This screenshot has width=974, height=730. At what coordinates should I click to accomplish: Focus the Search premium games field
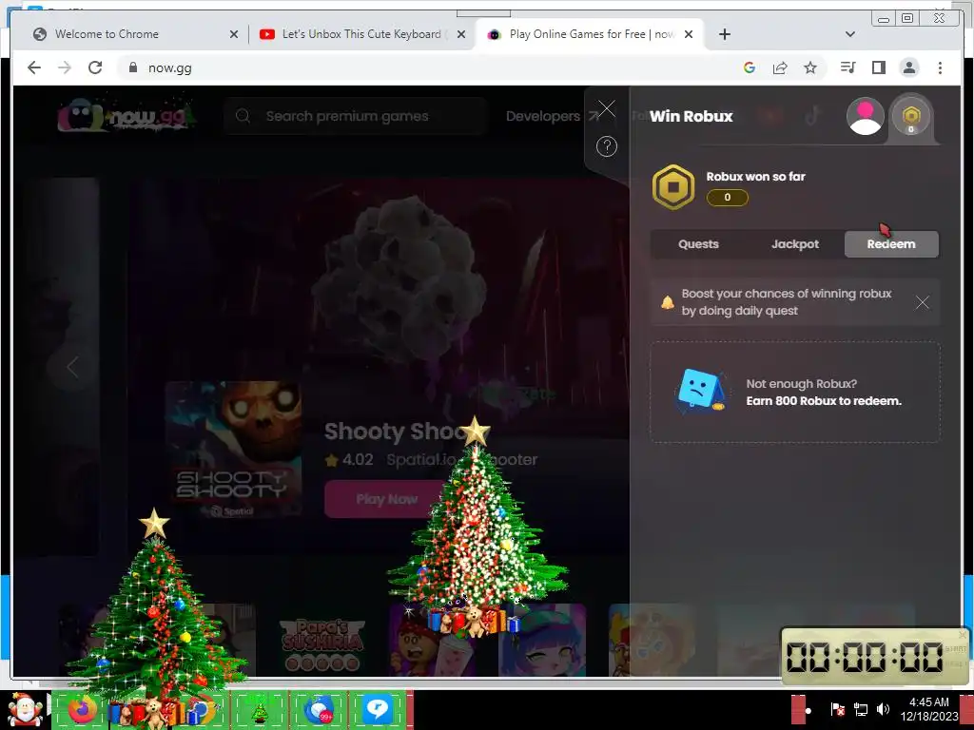point(355,116)
